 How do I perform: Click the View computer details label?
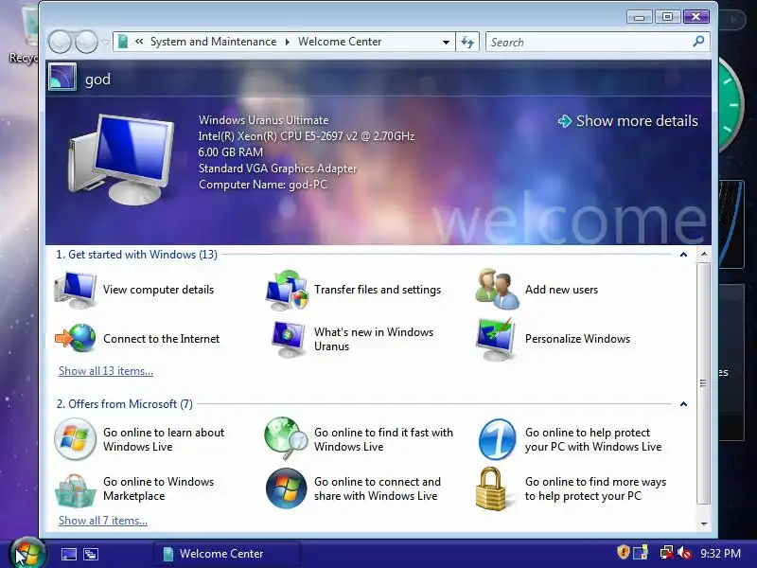click(158, 290)
